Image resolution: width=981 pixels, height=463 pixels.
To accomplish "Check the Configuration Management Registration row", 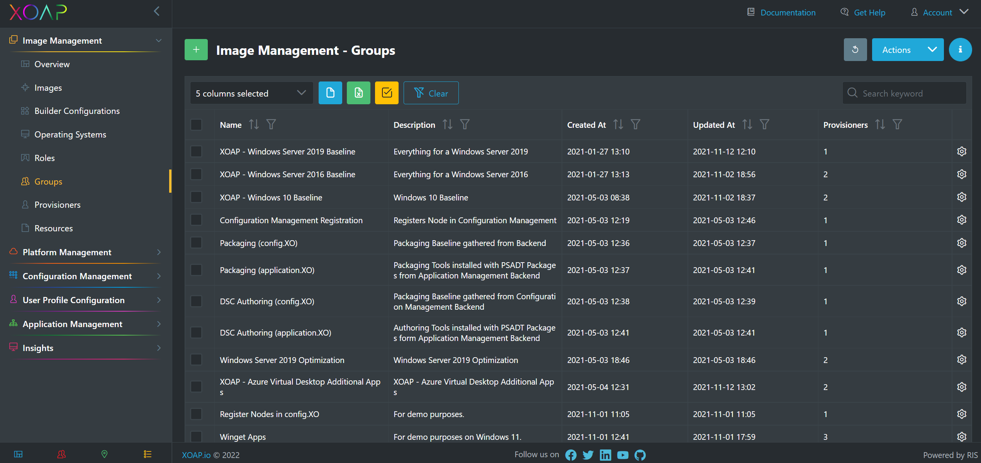I will [x=196, y=220].
